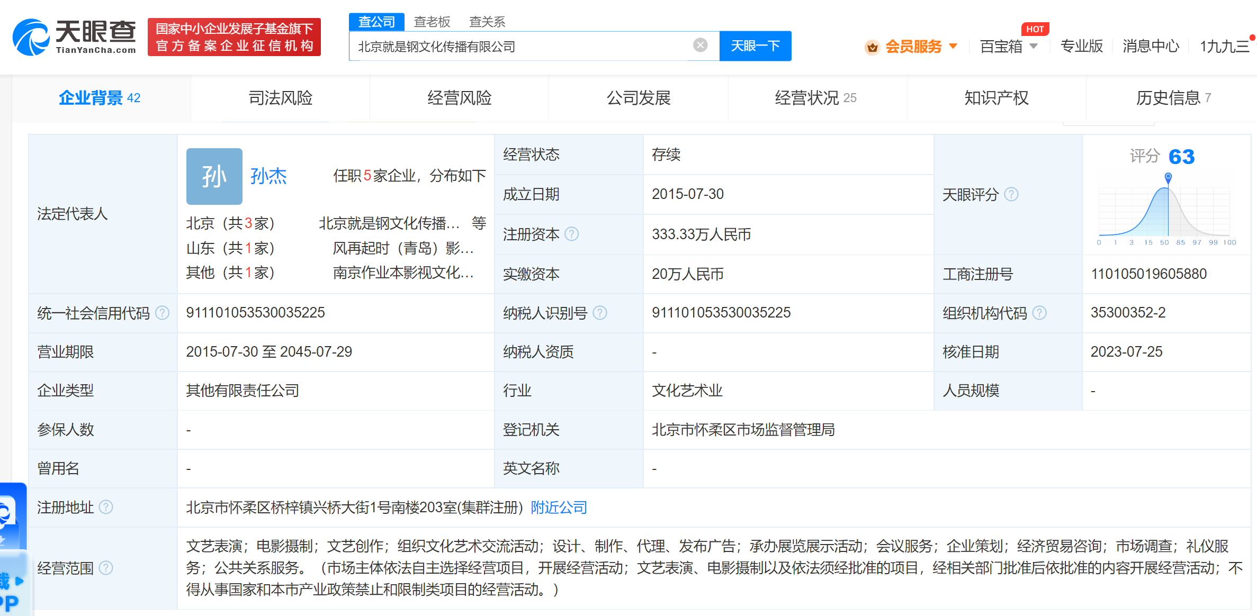Open help icon next to 统一社会信用代码
Screen dimensions: 1257x616
(x=162, y=313)
